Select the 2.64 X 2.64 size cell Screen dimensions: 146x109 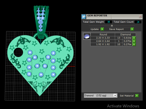pos(103,41)
